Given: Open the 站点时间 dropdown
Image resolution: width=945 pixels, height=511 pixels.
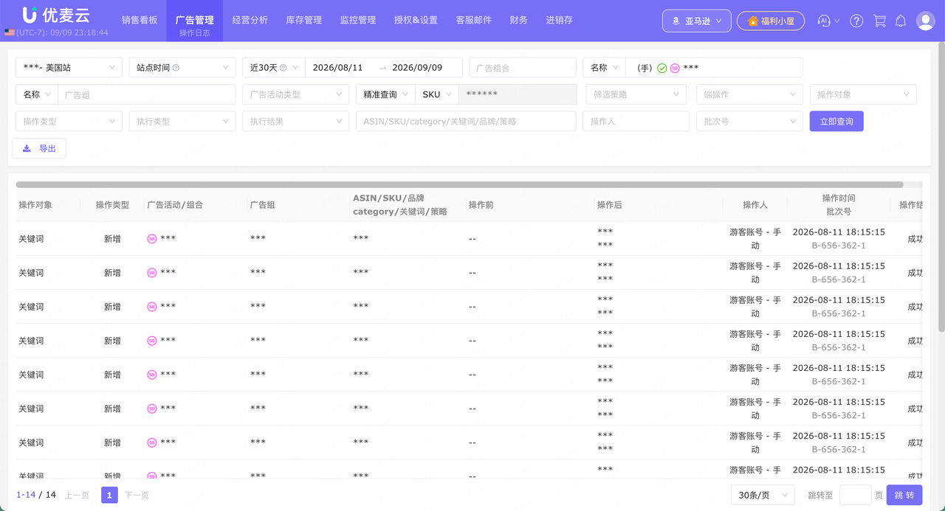Looking at the screenshot, I should [182, 68].
